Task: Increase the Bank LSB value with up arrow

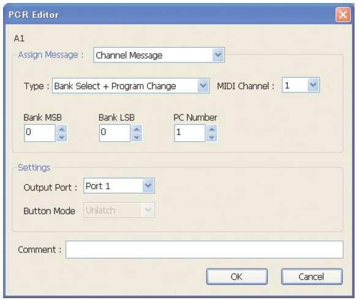Action: tap(137, 129)
